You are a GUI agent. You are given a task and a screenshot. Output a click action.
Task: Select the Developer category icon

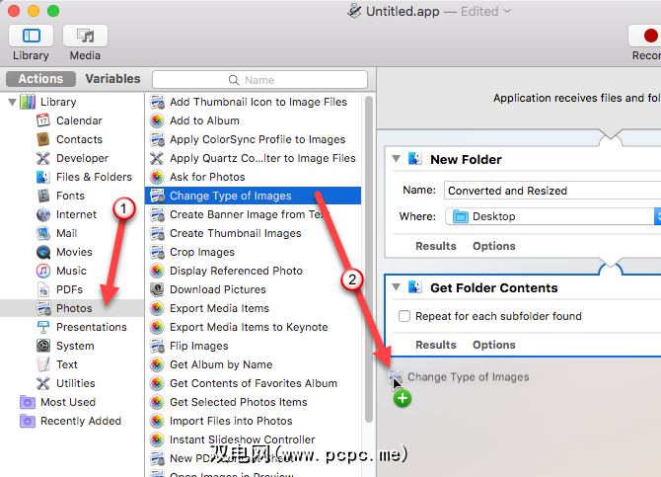coord(43,158)
